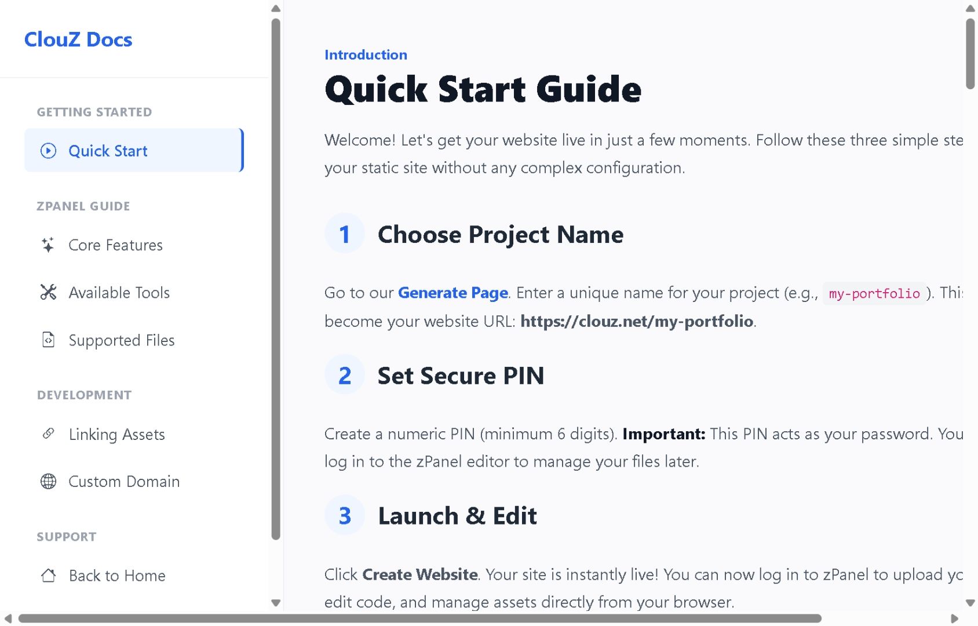This screenshot has height=626, width=978.
Task: Click the main content vertical scrollbar thumb
Action: pyautogui.click(x=970, y=53)
